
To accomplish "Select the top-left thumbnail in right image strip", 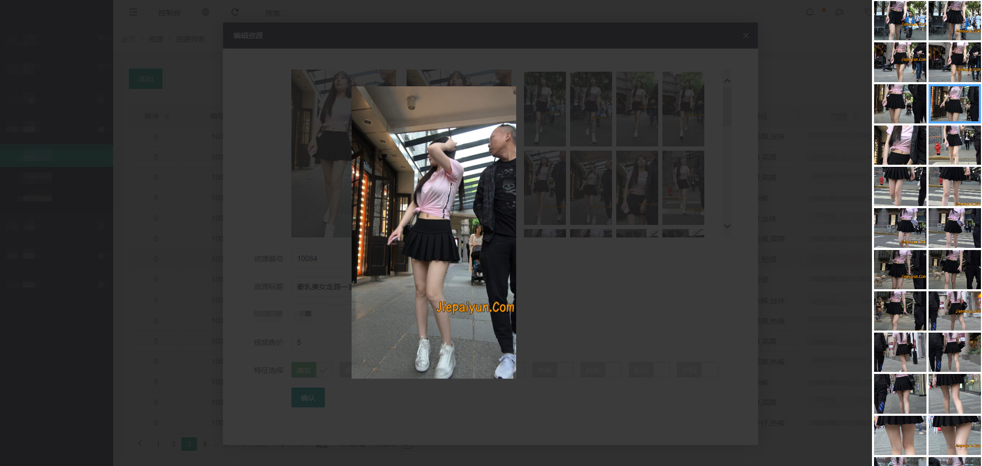I will coord(900,20).
